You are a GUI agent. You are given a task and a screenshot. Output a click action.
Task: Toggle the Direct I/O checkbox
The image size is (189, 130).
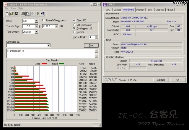[x=74, y=20]
